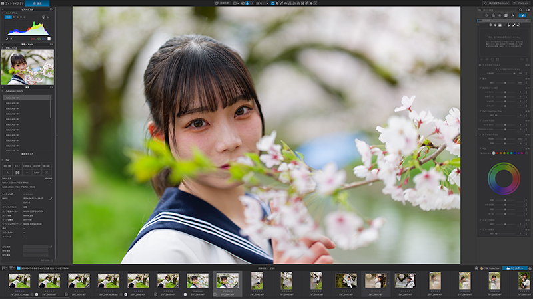The width and height of the screenshot is (533, 299).
Task: Click the blue export button
Action: coord(514,268)
